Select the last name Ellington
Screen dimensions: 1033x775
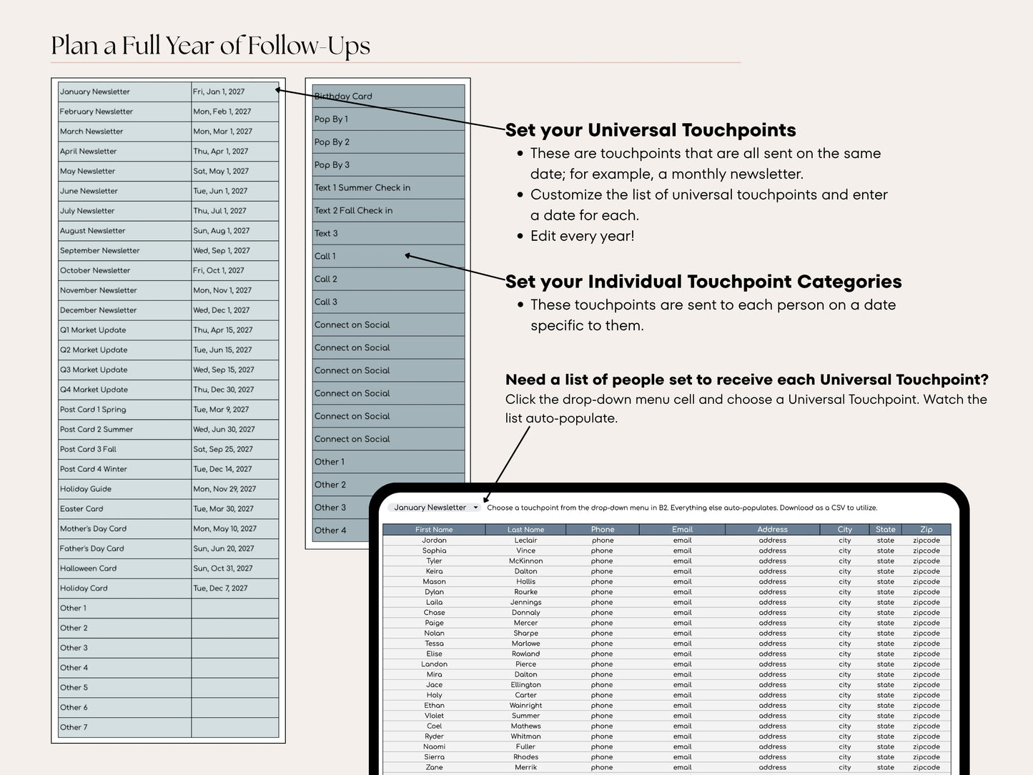click(x=525, y=685)
